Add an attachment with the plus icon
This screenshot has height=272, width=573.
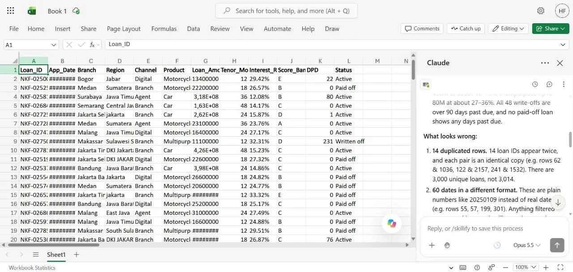point(432,245)
